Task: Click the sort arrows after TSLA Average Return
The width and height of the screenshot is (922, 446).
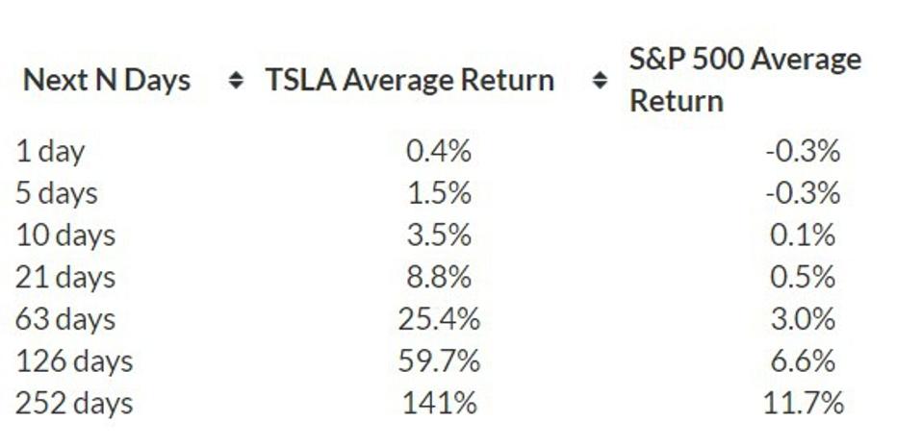Action: pyautogui.click(x=600, y=81)
